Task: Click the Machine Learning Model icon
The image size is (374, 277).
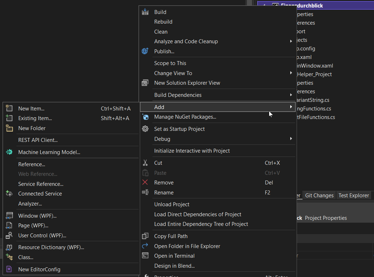Action: (x=9, y=152)
